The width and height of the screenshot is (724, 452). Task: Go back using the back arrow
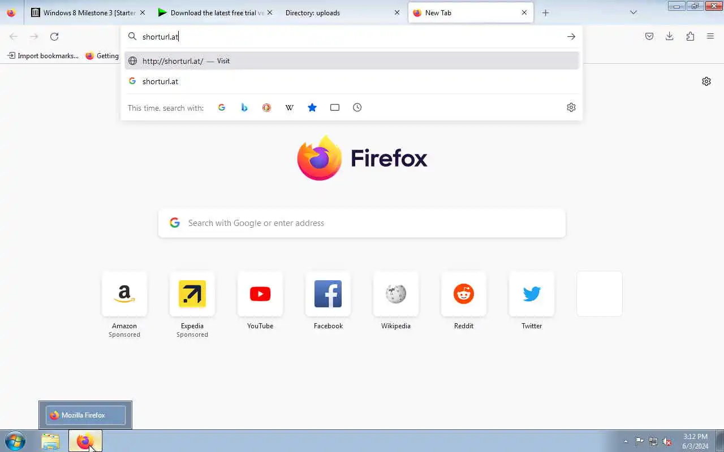tap(14, 37)
